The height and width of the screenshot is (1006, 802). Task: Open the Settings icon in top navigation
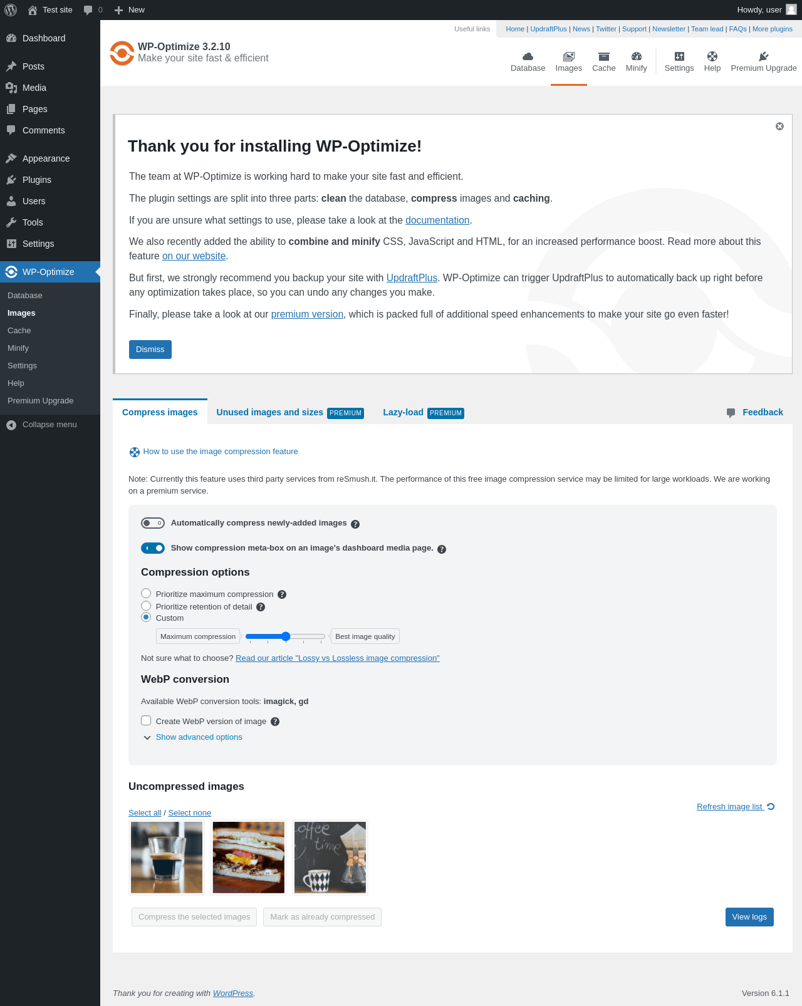[x=679, y=56]
